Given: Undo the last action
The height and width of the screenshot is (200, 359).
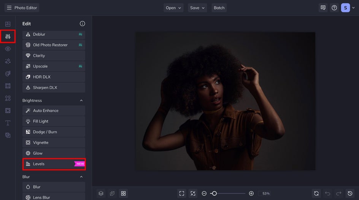Looking at the screenshot, I should [x=327, y=194].
